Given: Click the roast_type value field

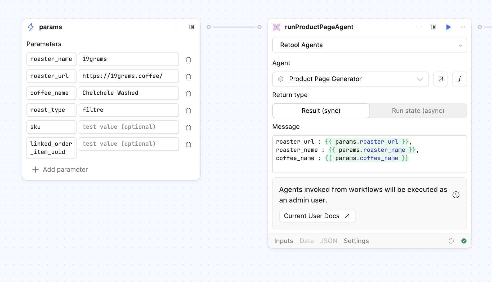Looking at the screenshot, I should click(x=129, y=110).
